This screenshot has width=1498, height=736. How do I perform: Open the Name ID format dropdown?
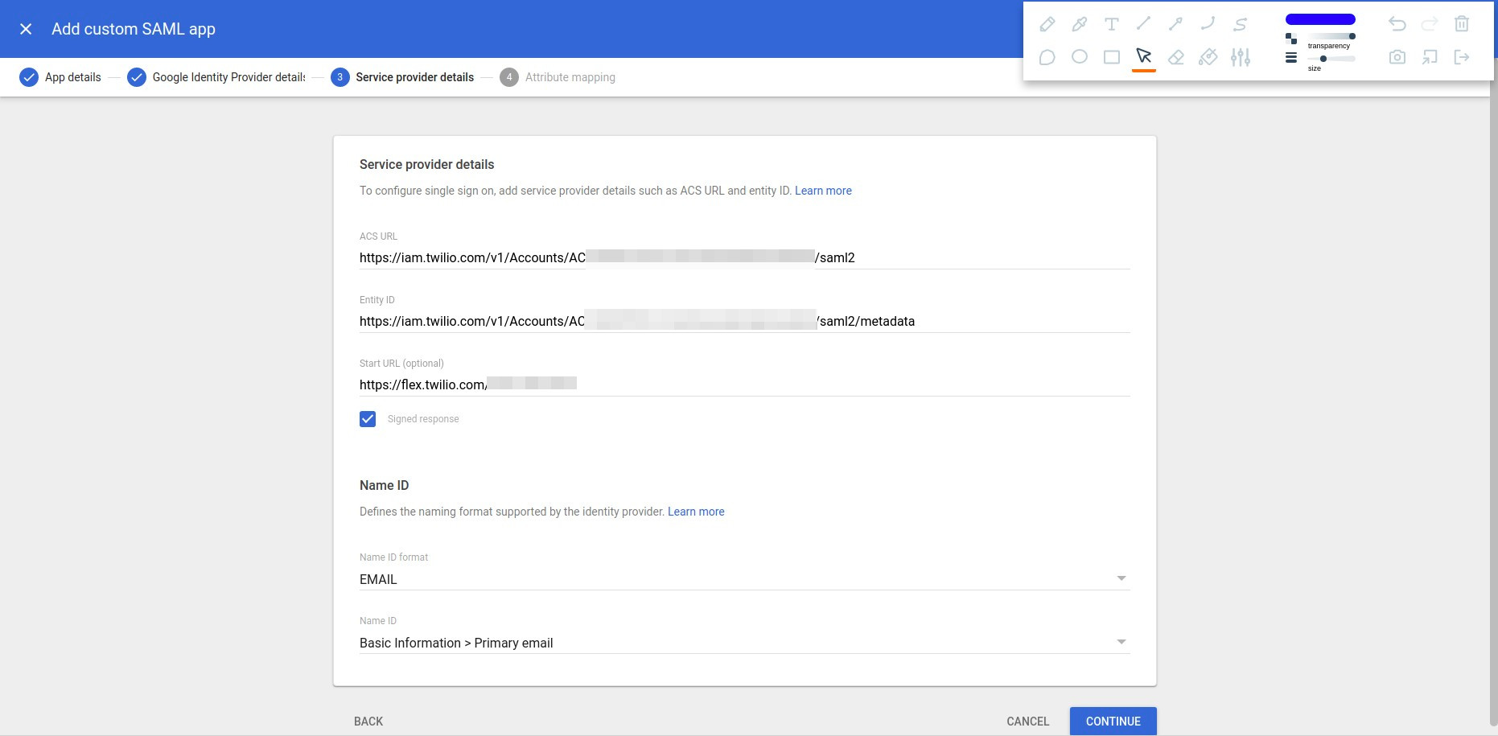click(745, 579)
